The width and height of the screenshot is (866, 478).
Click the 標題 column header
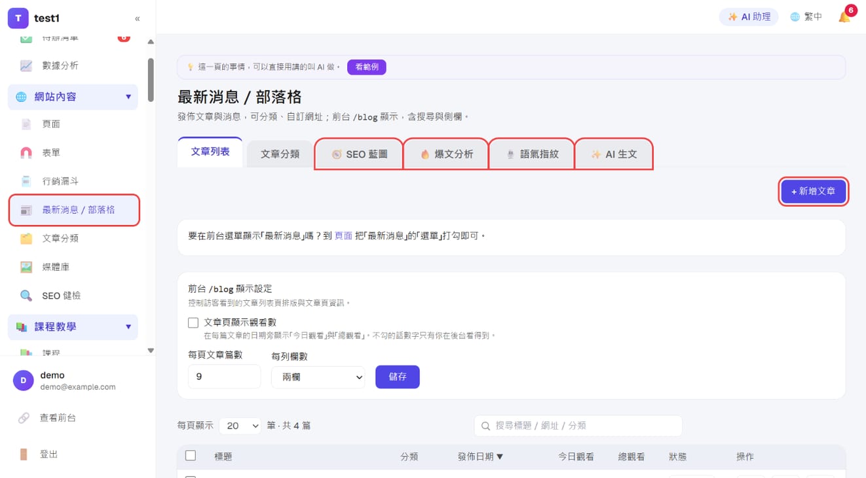(x=223, y=456)
